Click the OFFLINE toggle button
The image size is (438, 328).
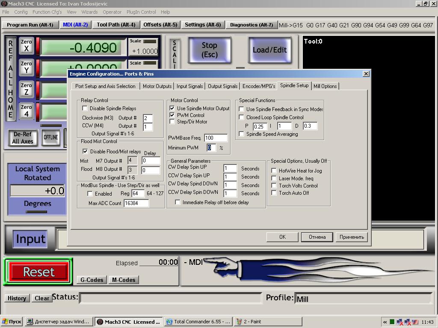(50, 137)
